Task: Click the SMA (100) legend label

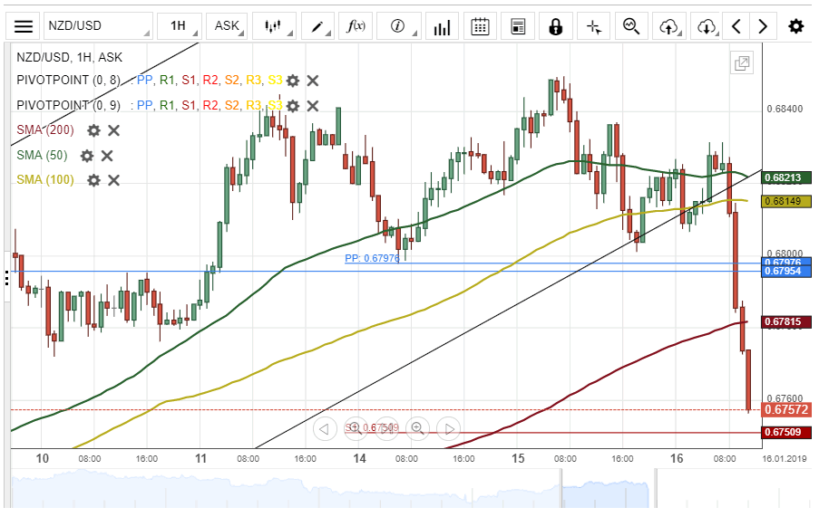Action: pos(45,180)
